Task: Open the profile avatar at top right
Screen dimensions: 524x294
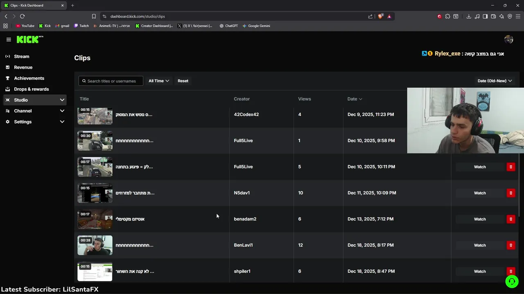Action: point(508,40)
